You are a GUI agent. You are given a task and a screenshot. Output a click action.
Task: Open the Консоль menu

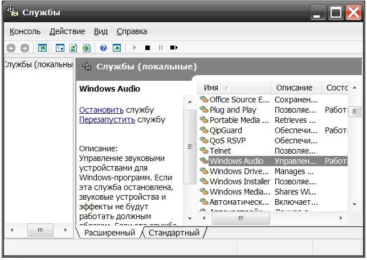[x=25, y=31]
